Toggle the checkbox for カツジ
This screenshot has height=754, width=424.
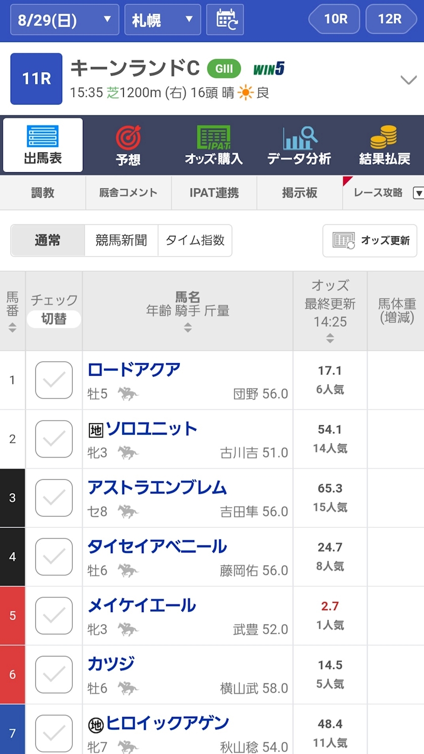54,675
